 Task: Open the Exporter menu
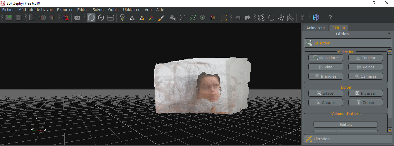[65, 10]
